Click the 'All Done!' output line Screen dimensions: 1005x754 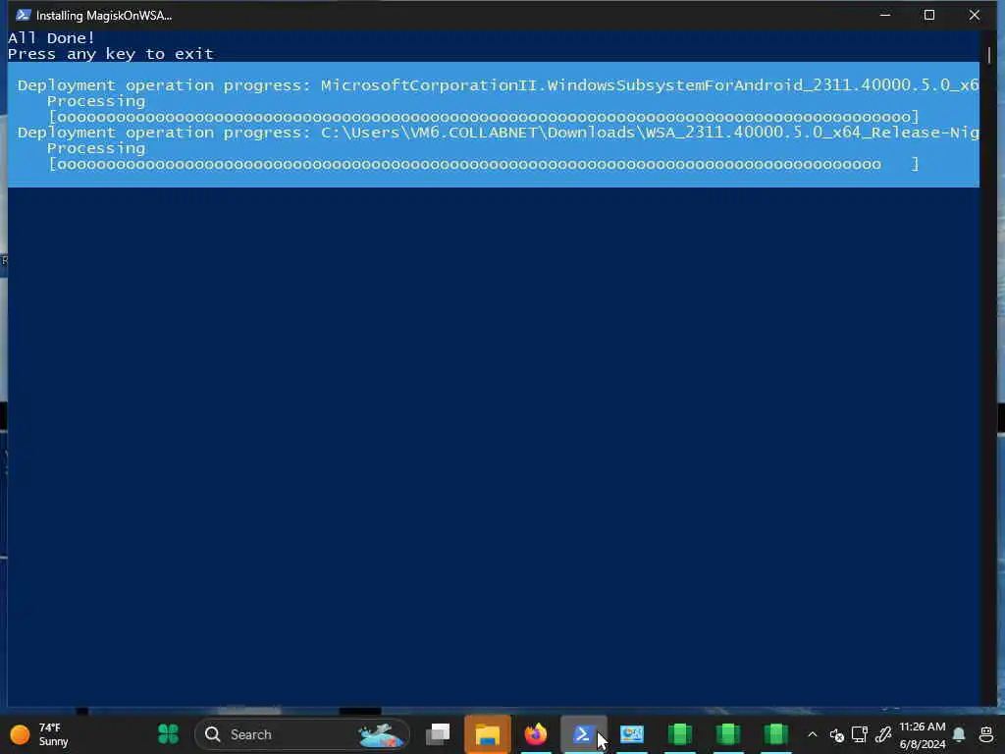click(x=51, y=38)
